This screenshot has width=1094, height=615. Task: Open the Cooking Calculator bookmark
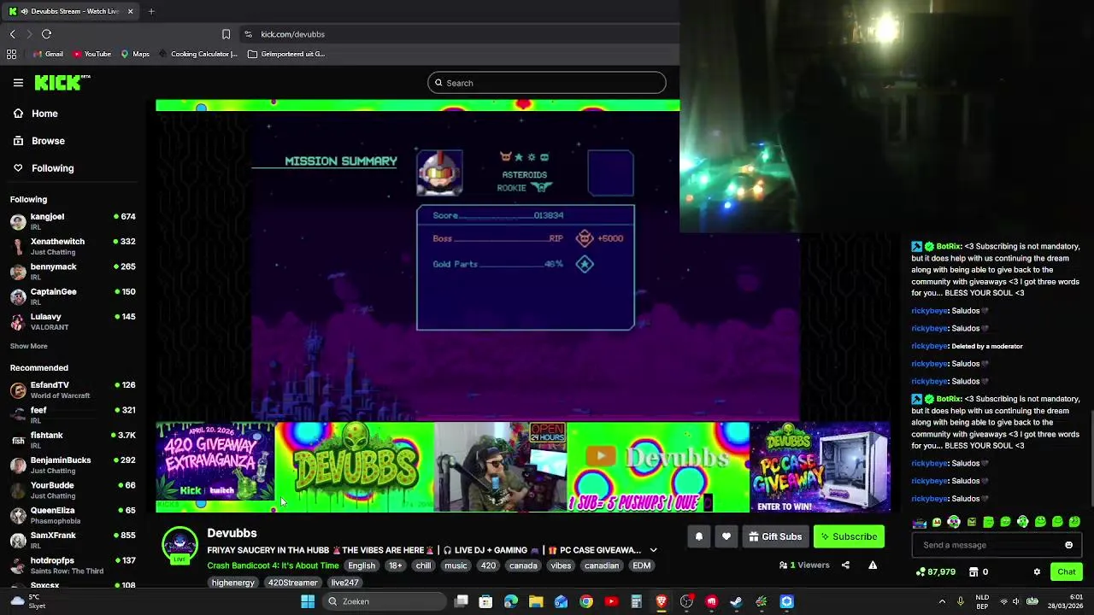coord(197,54)
